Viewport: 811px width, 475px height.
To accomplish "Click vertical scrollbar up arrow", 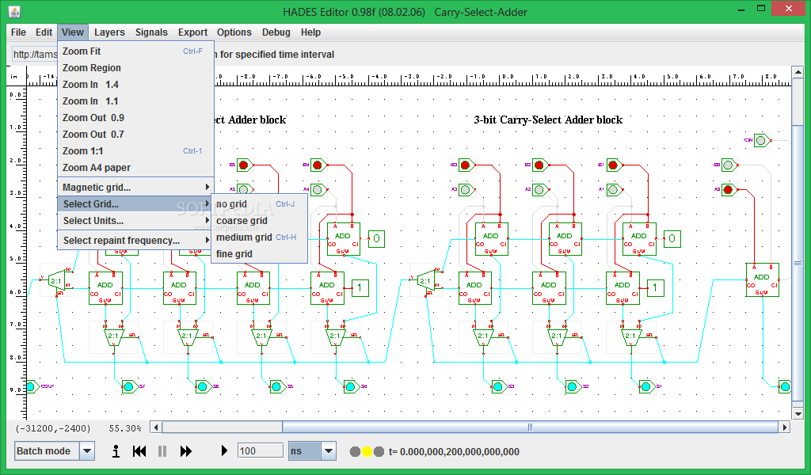I will point(798,72).
